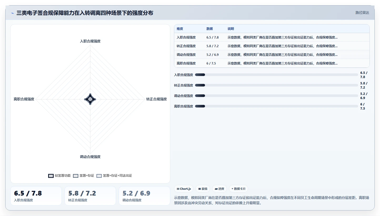Viewport: 380px width, 216px height.
Task: Toggle the 签署+存证+司法出证 legend series
Action: tap(114, 176)
